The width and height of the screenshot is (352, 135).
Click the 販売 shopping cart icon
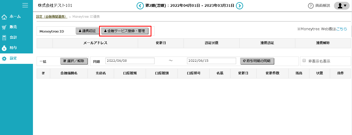[x=4, y=27]
